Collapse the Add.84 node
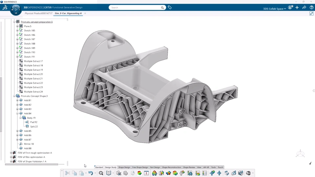This screenshot has width=315, height=177. pyautogui.click(x=17, y=113)
